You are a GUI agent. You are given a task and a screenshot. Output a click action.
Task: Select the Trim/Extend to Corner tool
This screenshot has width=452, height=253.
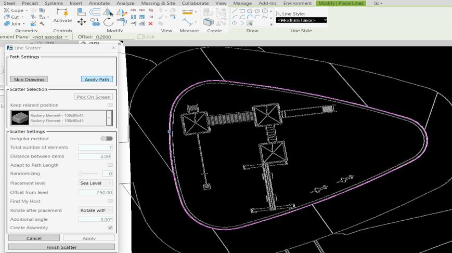pos(122,22)
